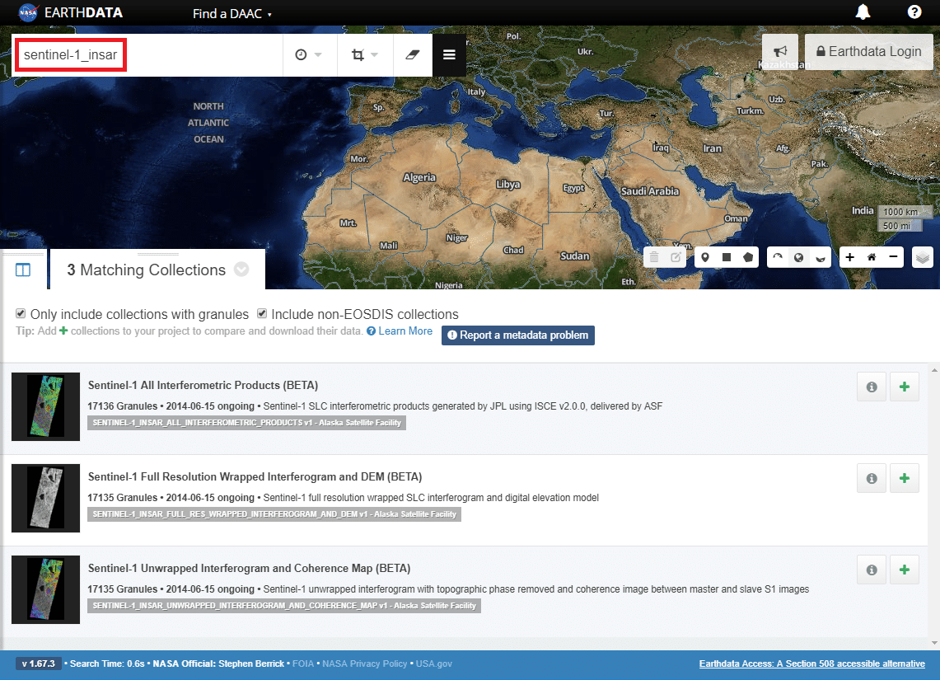Click the SENTINEL-1_INSAR_FULL_RES_WRAPPED_INTERFEROGRAM_AND_DEM v1 tag

pyautogui.click(x=274, y=514)
